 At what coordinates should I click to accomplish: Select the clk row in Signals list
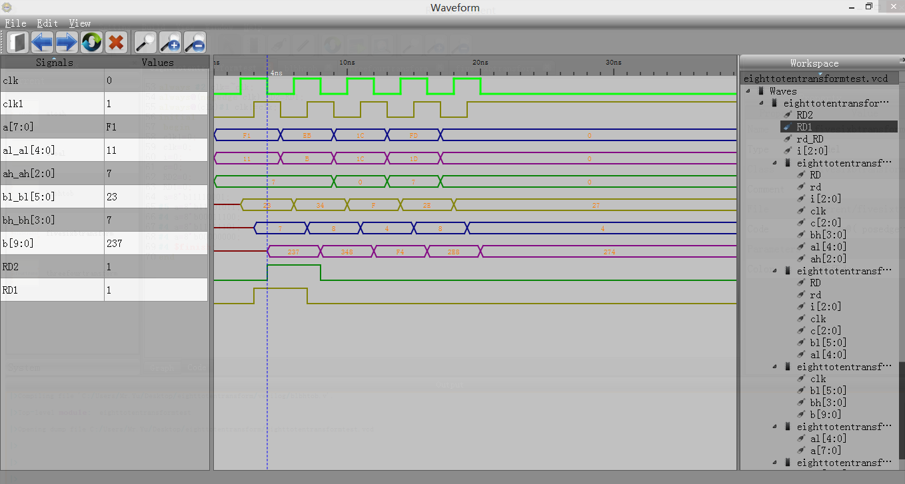click(105, 81)
